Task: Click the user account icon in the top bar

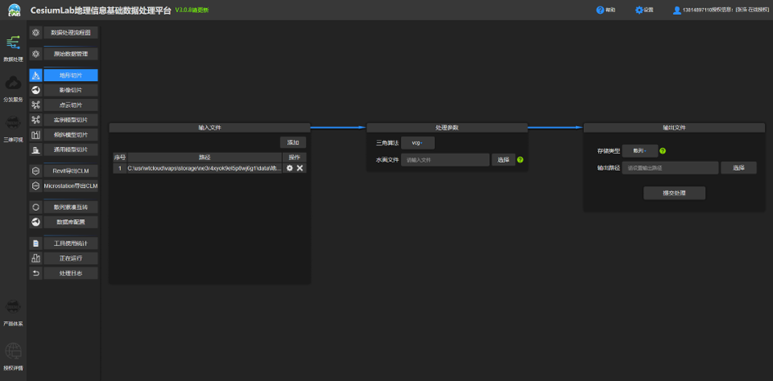Action: [676, 10]
